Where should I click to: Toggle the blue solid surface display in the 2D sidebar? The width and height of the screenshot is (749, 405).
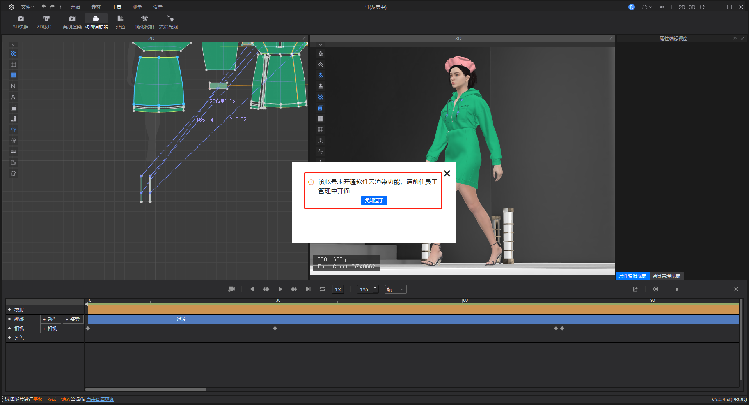13,75
